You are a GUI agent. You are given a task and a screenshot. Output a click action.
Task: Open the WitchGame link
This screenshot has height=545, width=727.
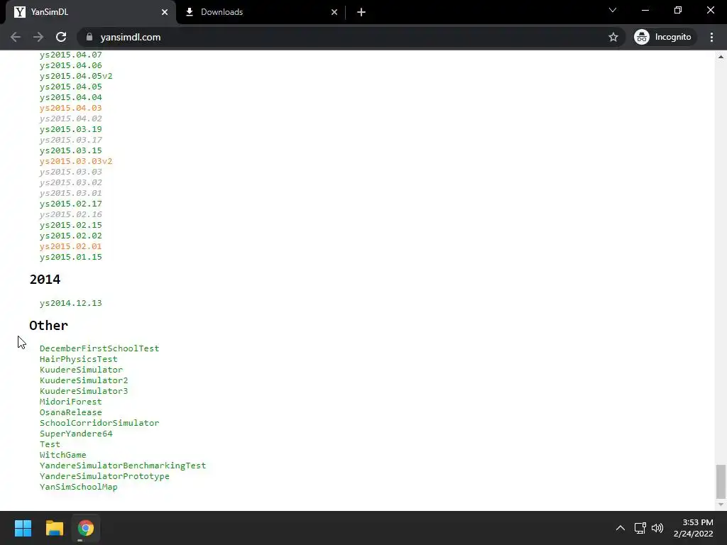tap(62, 455)
